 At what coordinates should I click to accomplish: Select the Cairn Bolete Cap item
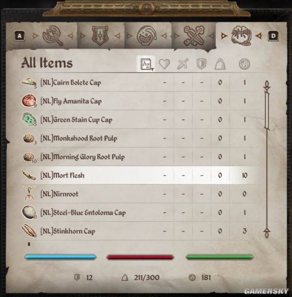140,83
